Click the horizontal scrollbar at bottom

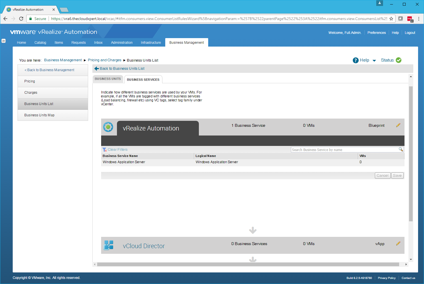(248, 265)
